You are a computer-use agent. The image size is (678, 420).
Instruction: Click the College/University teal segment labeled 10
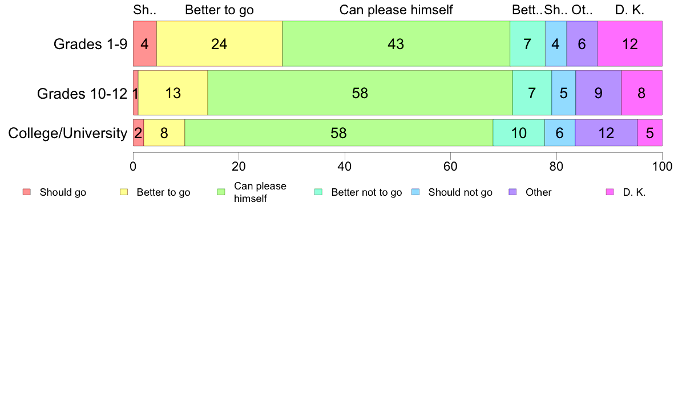click(519, 133)
